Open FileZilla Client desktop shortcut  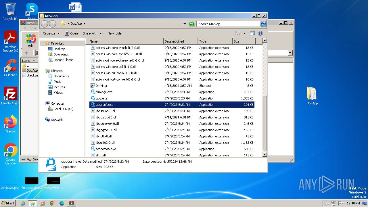(x=10, y=96)
